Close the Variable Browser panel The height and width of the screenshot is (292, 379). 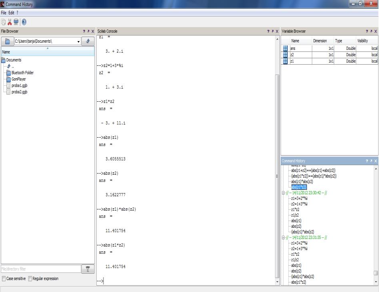click(x=376, y=32)
